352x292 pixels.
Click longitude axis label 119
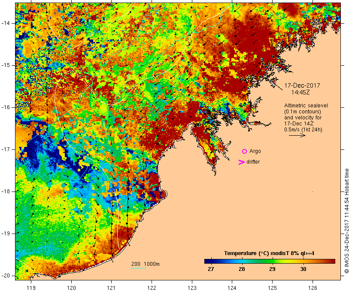(31, 288)
